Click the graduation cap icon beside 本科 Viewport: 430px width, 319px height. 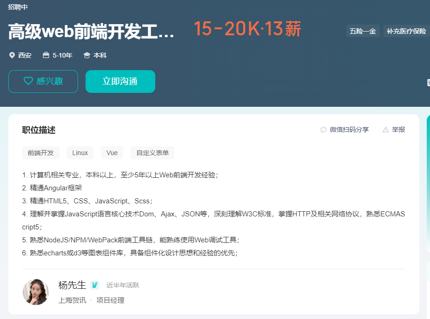click(86, 55)
